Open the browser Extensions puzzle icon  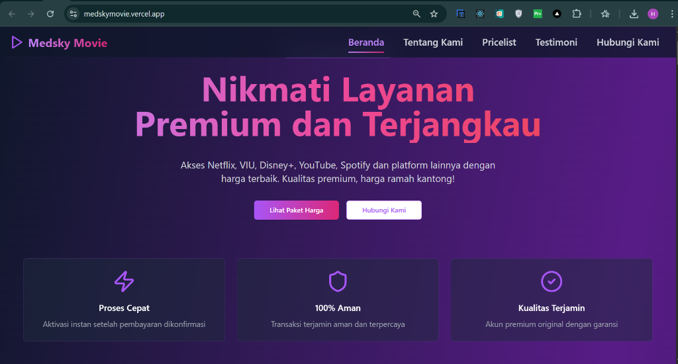576,13
